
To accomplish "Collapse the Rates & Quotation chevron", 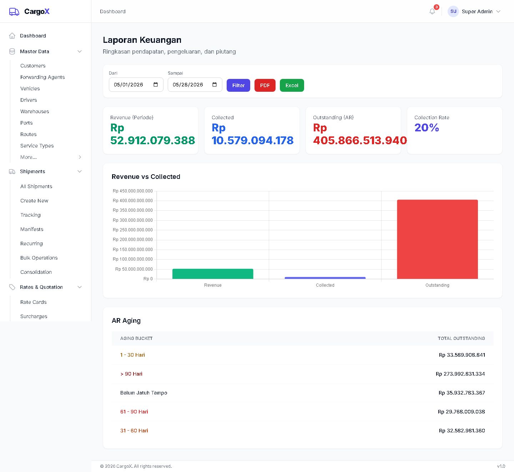I will (80, 287).
